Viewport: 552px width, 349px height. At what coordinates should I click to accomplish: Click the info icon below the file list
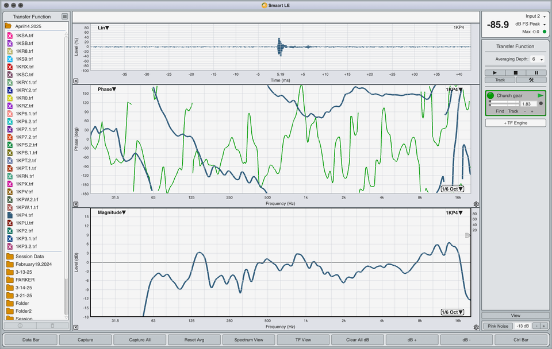[20, 325]
